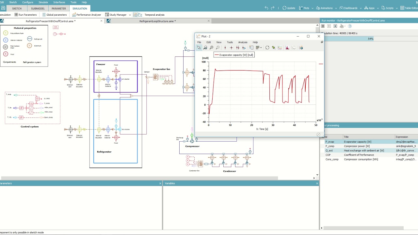Click the Evaporator capacity legend entry

tap(234, 55)
